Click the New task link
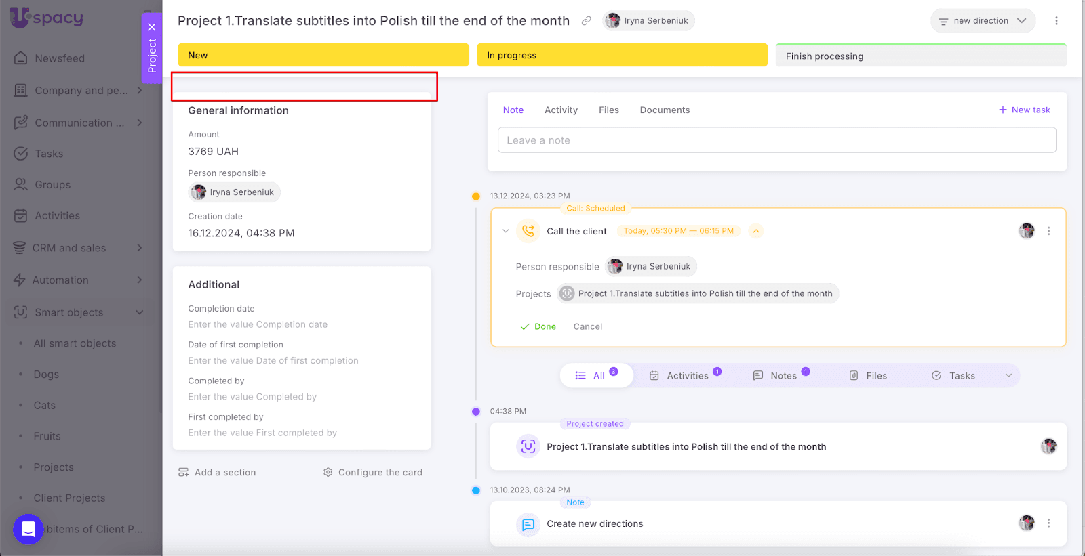Screen dimensions: 1085x556 click(x=1024, y=110)
